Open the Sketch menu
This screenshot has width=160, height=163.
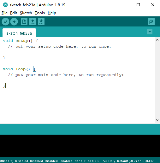point(26,13)
